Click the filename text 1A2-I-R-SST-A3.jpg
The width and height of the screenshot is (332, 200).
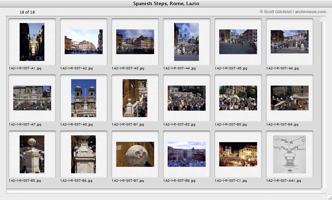click(128, 68)
